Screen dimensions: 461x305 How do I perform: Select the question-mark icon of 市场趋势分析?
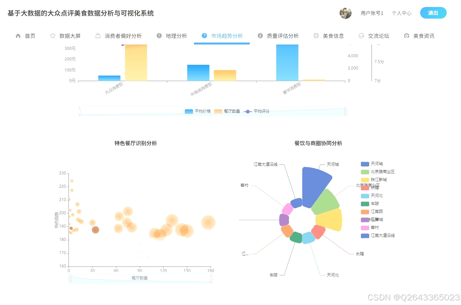click(x=204, y=36)
